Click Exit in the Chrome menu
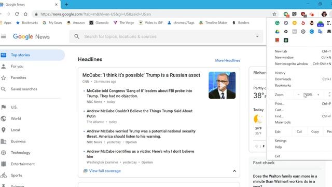 278,156
